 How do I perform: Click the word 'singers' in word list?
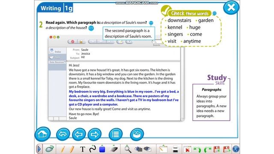click(x=175, y=34)
